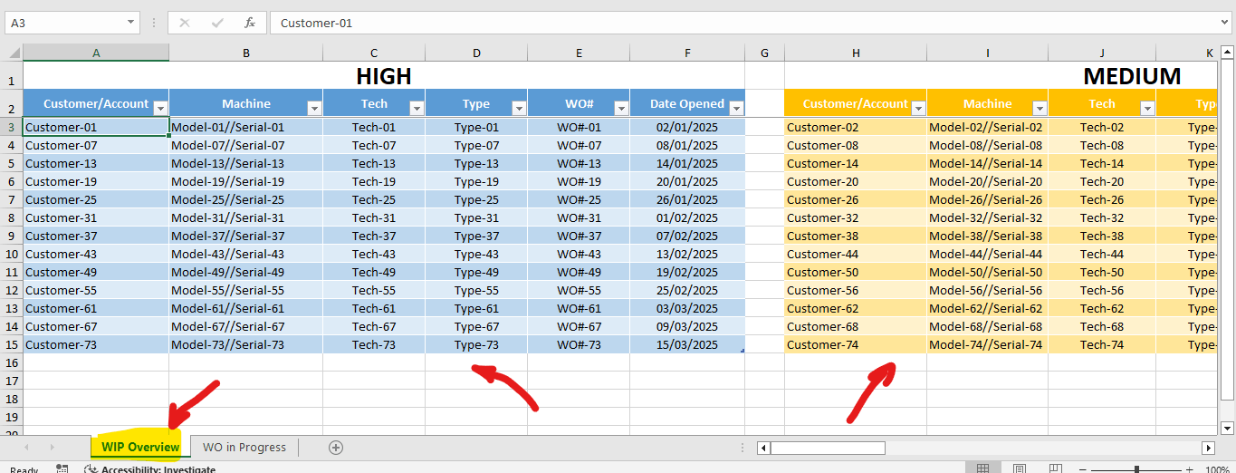Open MEDIUM Customer/Account filter dropdown
Viewport: 1236px width, 473px height.
coord(918,108)
